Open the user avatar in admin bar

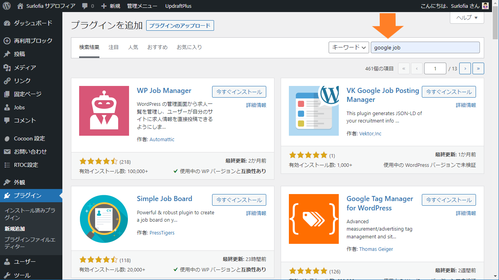(x=485, y=6)
